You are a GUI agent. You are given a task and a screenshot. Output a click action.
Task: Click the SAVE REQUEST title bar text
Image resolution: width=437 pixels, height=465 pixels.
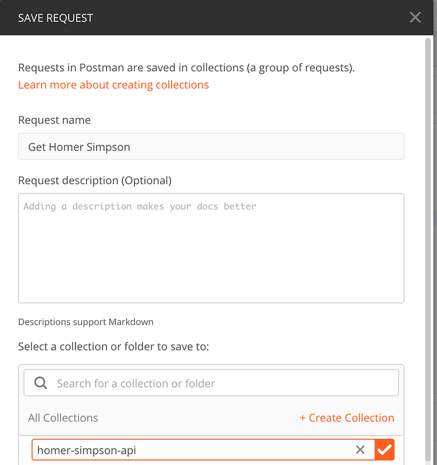tap(56, 17)
